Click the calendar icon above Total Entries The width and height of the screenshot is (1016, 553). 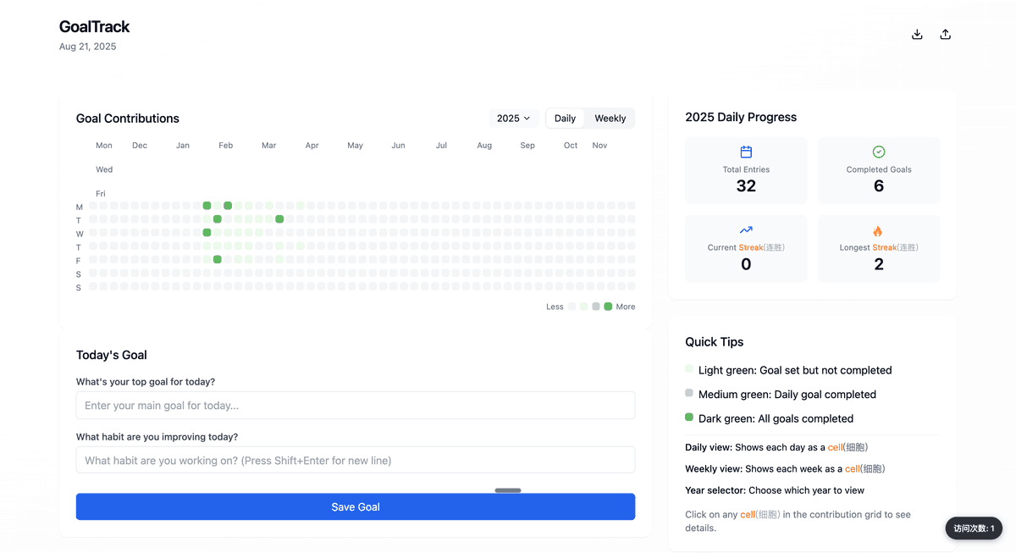(x=746, y=152)
